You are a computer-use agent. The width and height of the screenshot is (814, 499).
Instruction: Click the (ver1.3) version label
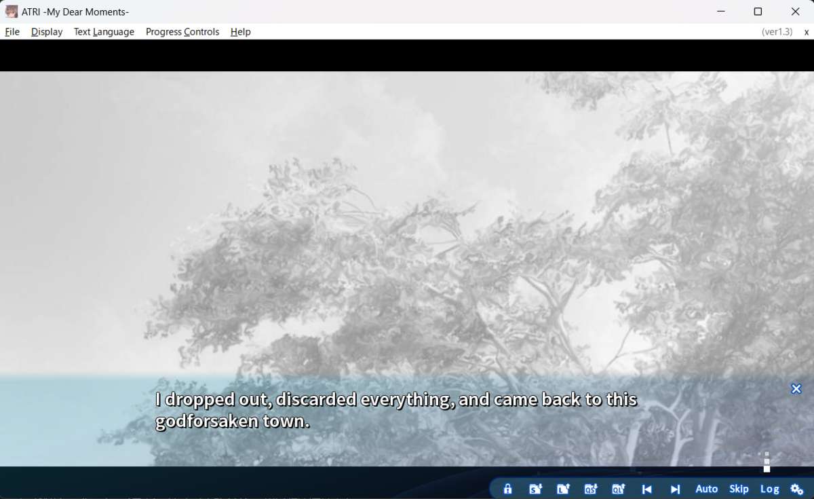tap(777, 32)
